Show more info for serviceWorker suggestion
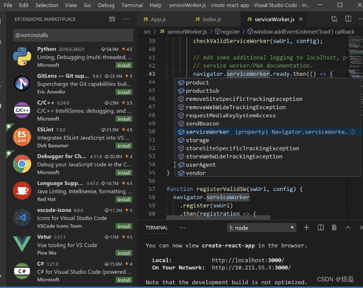This screenshot has width=363, height=288. (x=352, y=132)
